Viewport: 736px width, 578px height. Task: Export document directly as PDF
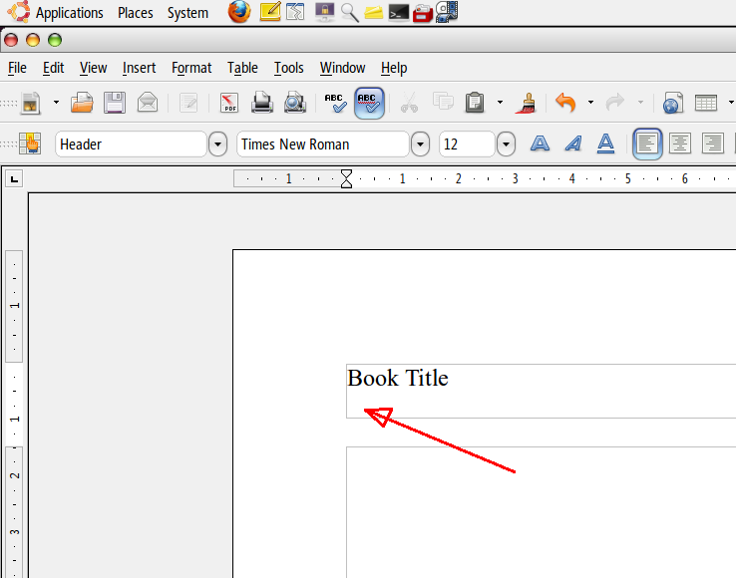pos(229,103)
